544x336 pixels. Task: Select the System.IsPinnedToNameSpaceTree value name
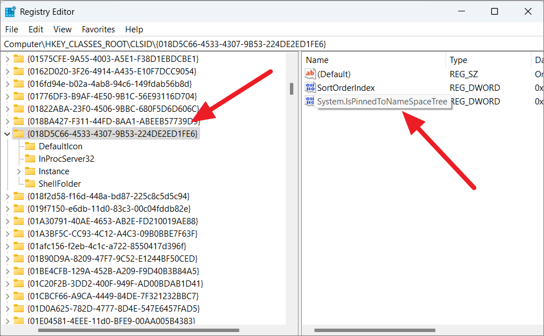point(382,102)
